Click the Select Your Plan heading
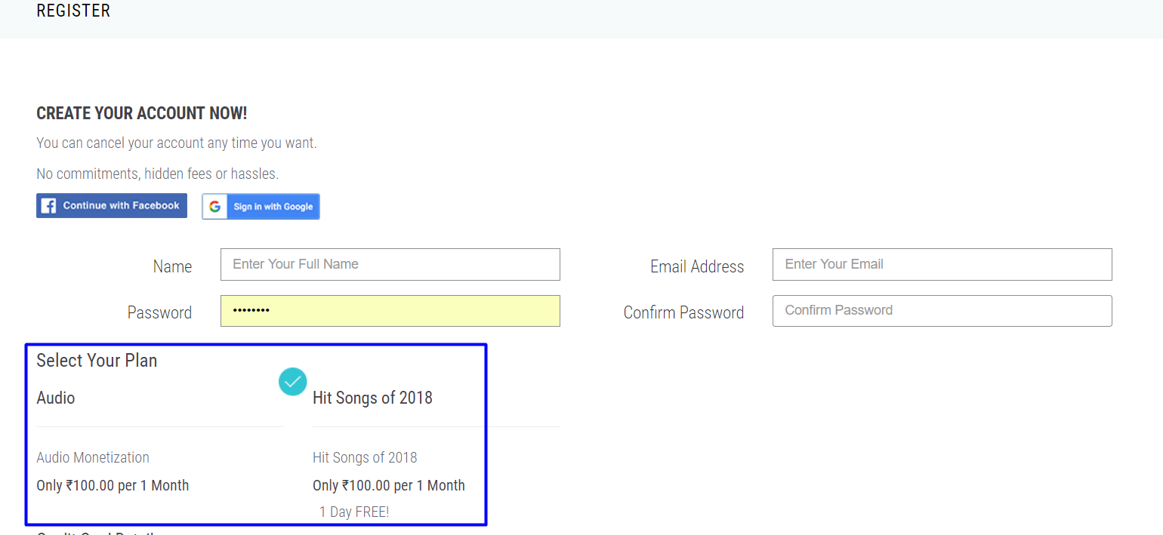This screenshot has width=1163, height=535. tap(97, 361)
